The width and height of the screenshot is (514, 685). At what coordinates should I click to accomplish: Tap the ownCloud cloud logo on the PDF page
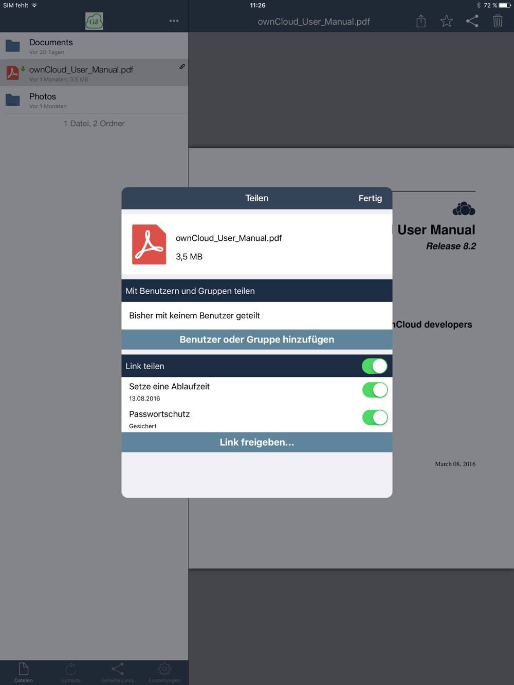click(464, 208)
